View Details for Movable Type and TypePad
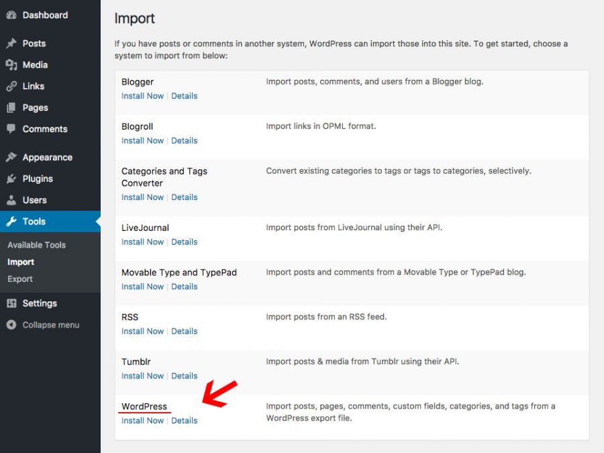This screenshot has height=453, width=604. 184,287
